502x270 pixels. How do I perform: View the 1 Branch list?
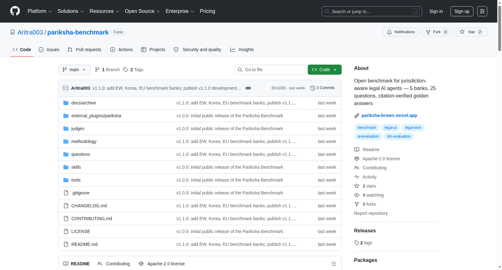[x=107, y=70]
